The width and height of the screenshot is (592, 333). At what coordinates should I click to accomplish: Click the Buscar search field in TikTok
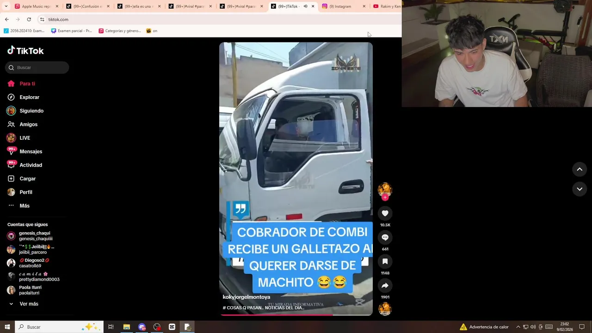click(37, 68)
